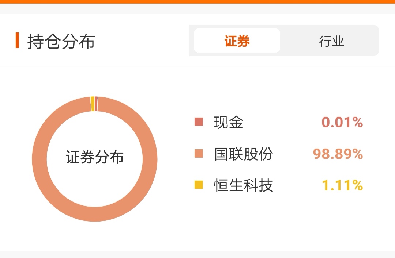Click the 证券分布 donut center label
The image size is (395, 258).
[x=95, y=157]
